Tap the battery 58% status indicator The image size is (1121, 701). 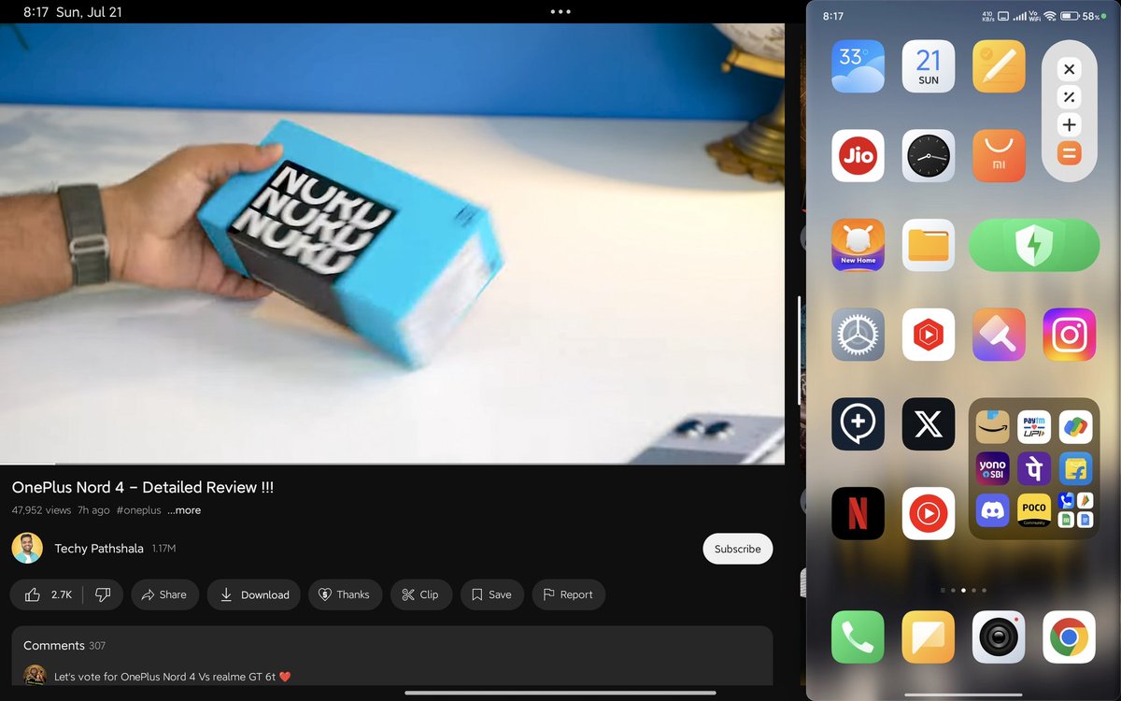(1082, 16)
